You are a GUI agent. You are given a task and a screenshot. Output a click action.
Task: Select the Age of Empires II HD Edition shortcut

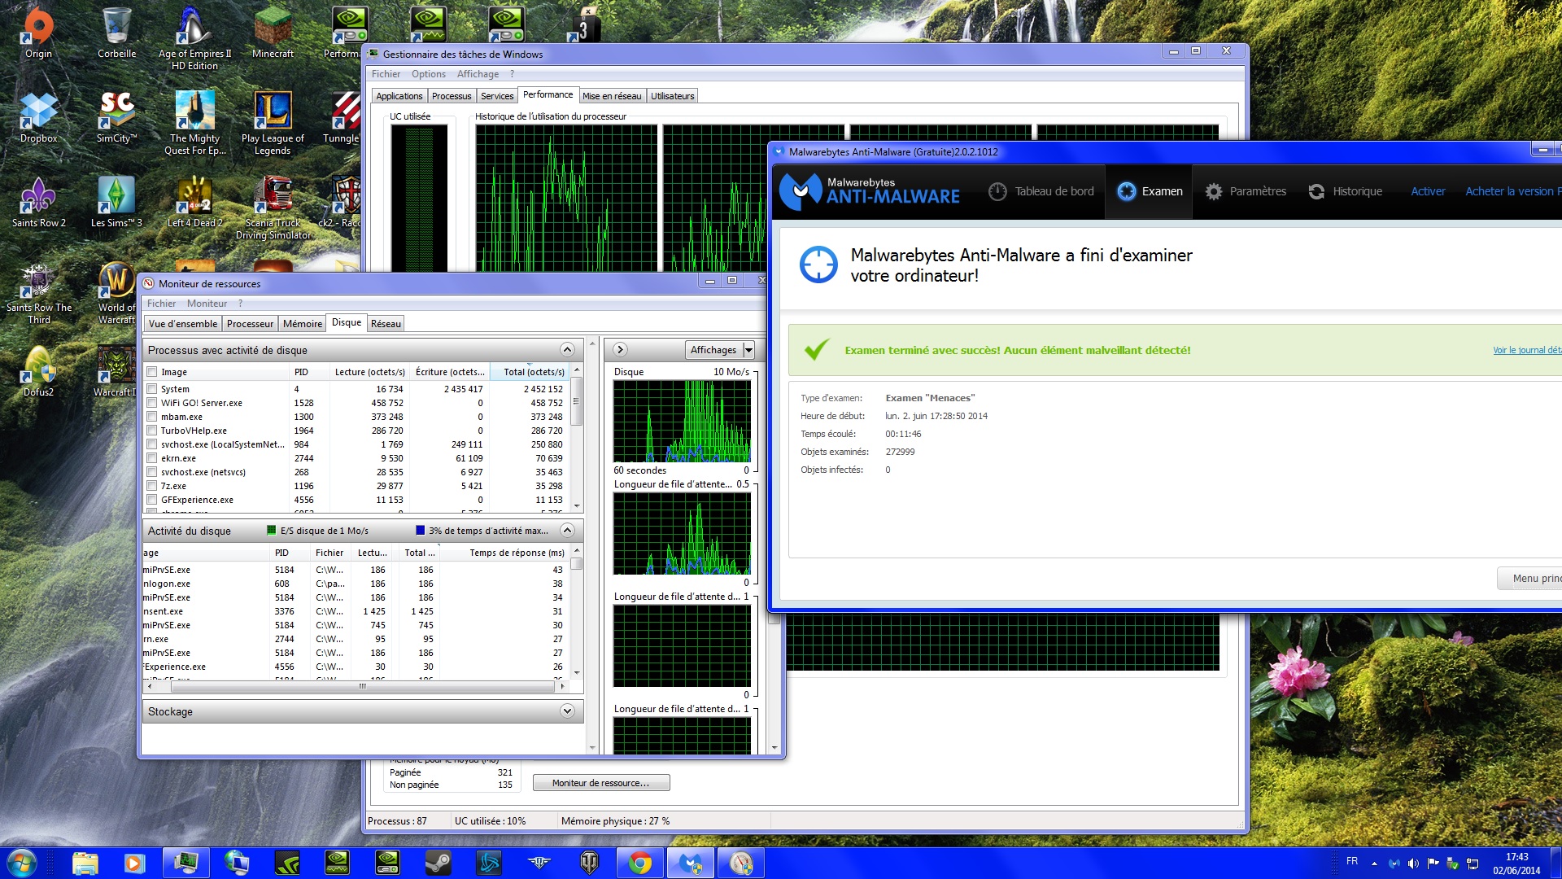[x=194, y=38]
